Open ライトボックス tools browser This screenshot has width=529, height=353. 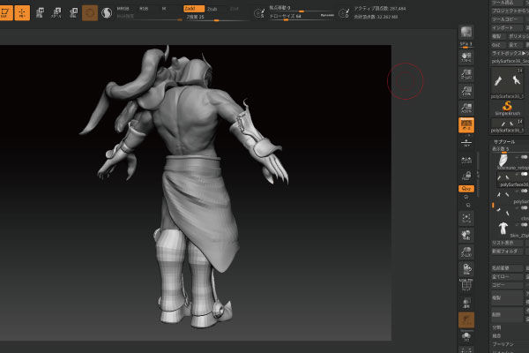tap(510, 53)
